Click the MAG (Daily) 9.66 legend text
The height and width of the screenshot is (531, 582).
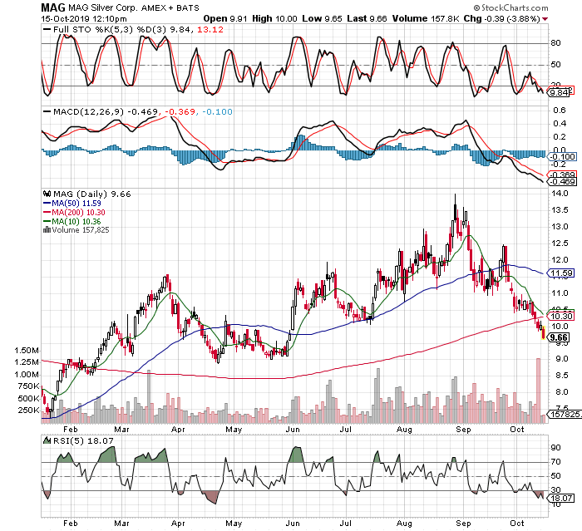coord(92,194)
